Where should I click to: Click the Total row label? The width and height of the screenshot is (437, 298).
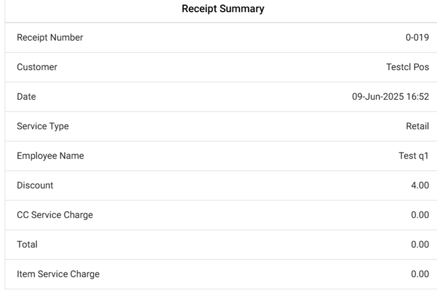tap(27, 245)
